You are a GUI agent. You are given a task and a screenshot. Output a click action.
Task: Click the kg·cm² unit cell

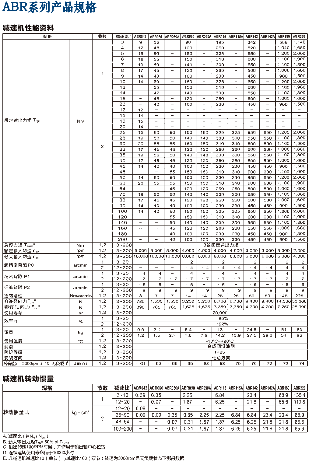pyautogui.click(x=80, y=413)
